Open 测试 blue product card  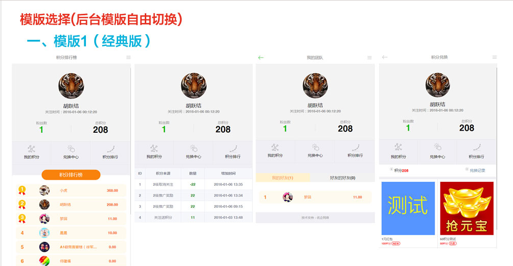(408, 208)
